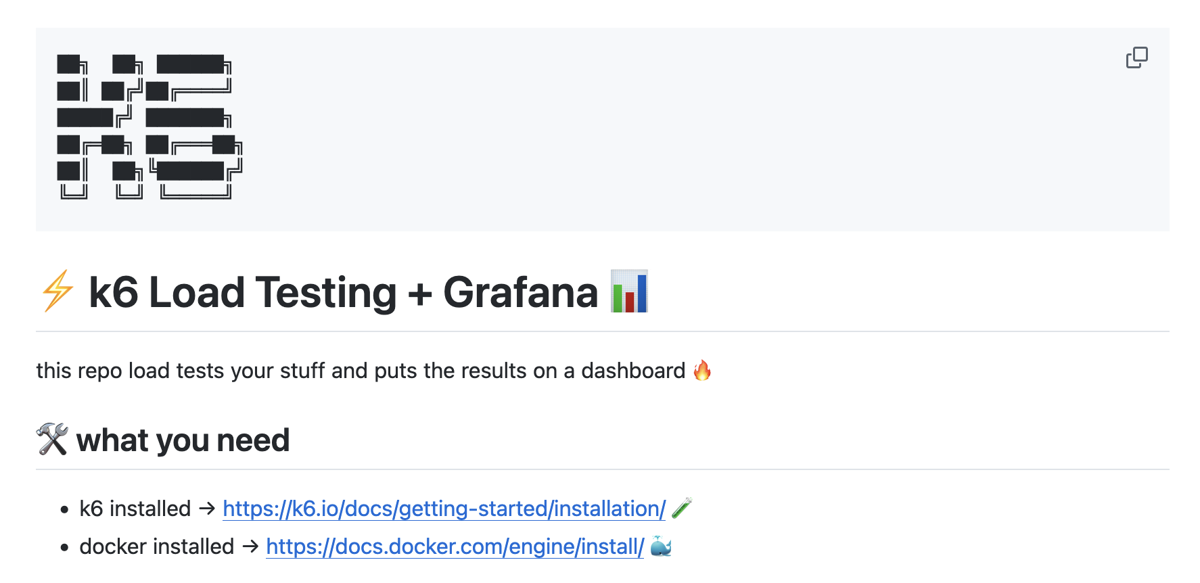
Task: Click the copy code block icon
Action: pyautogui.click(x=1136, y=57)
